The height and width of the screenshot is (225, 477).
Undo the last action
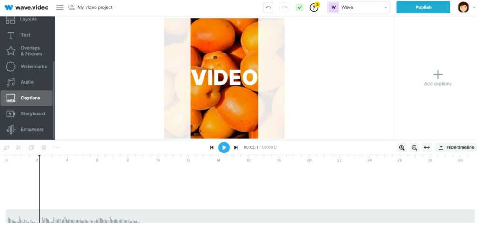[x=268, y=7]
